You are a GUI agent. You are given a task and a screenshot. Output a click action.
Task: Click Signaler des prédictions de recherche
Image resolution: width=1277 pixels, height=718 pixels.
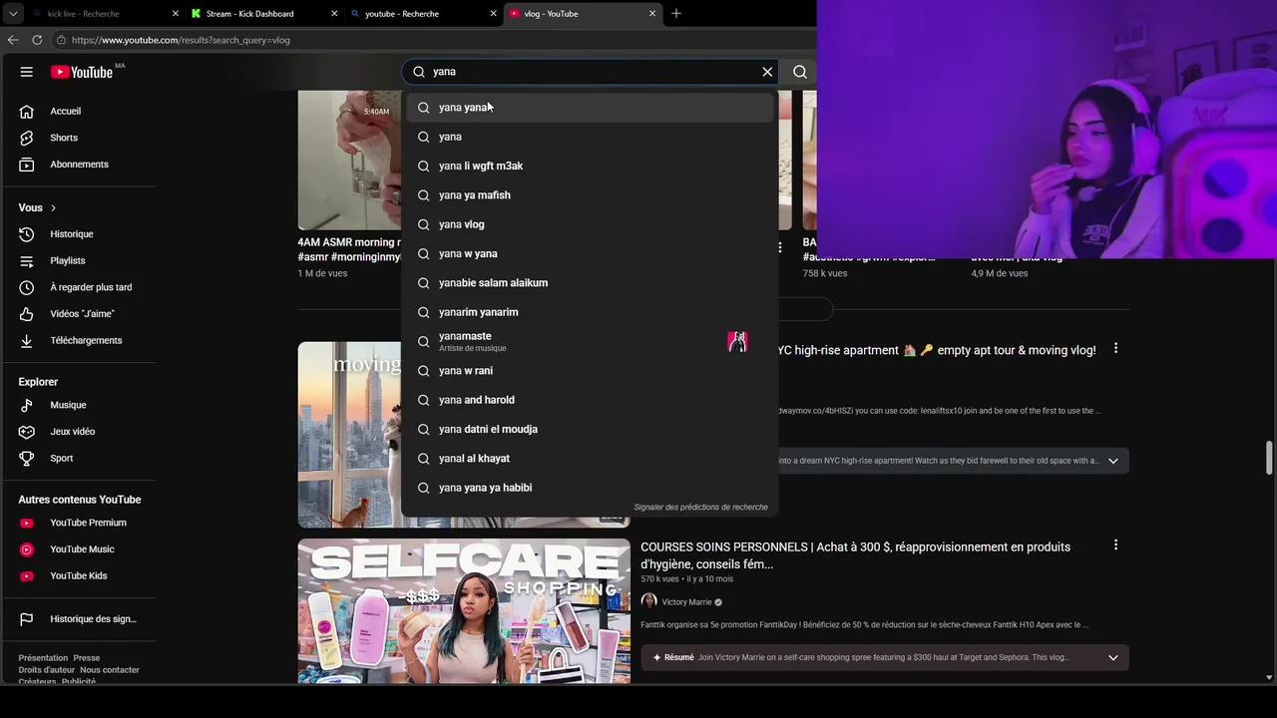pyautogui.click(x=700, y=507)
